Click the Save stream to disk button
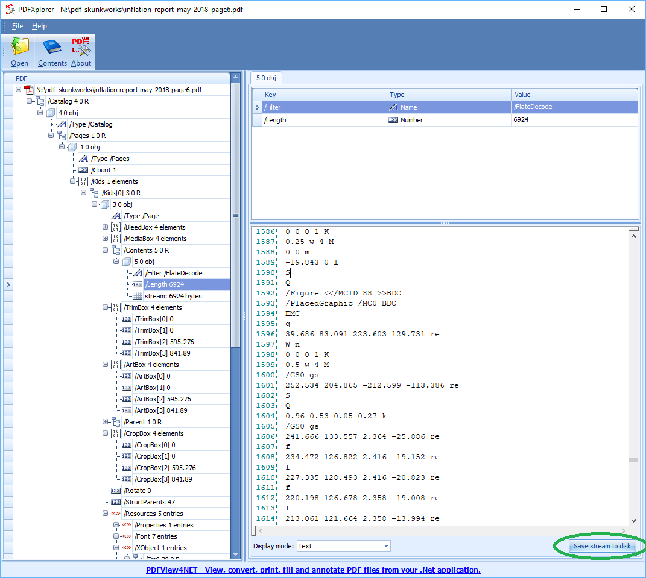The image size is (646, 578). pos(602,546)
